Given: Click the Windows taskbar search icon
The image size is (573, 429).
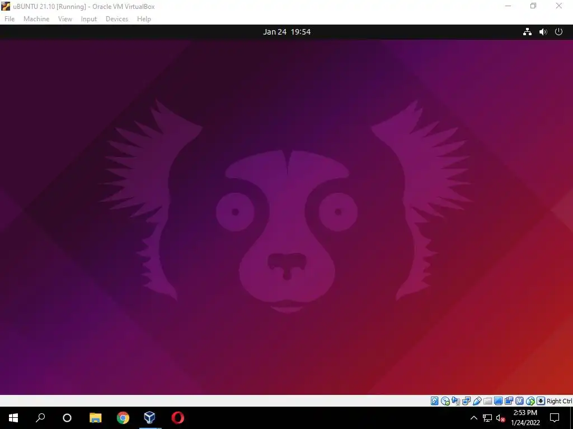Looking at the screenshot, I should [40, 418].
